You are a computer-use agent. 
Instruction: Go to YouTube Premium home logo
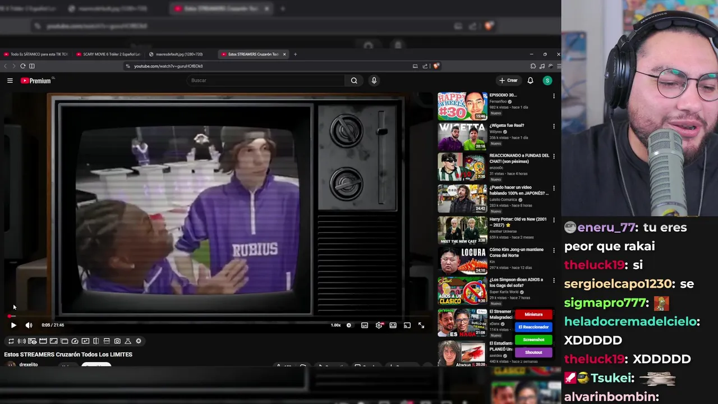36,81
